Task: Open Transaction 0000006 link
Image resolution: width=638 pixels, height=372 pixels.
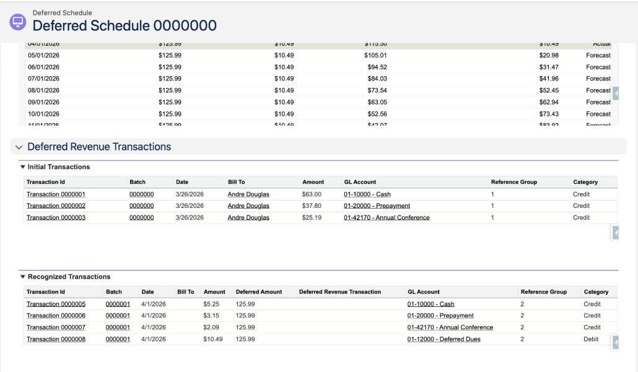Action: [56, 316]
